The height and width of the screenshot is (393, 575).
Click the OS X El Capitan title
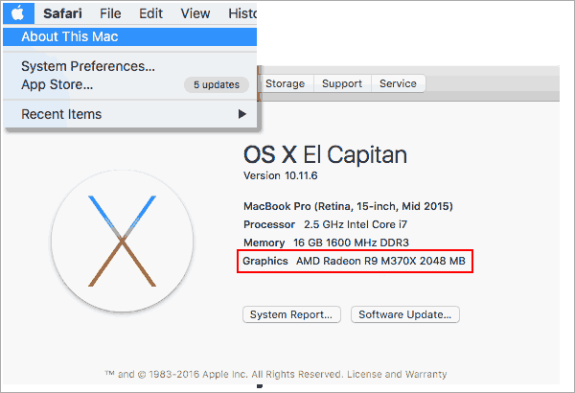point(325,154)
